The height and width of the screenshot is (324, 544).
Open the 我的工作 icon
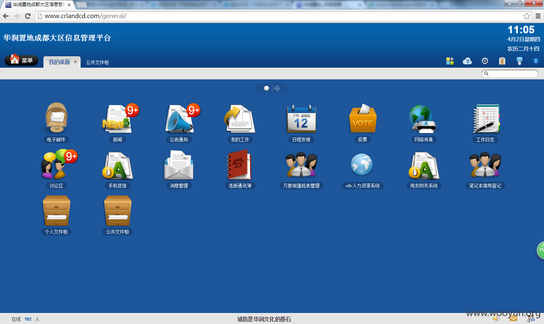click(240, 119)
